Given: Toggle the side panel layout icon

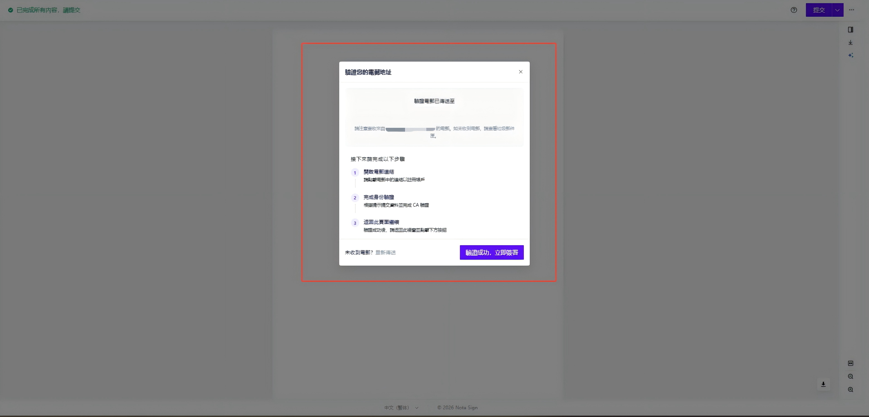Looking at the screenshot, I should pos(850,29).
